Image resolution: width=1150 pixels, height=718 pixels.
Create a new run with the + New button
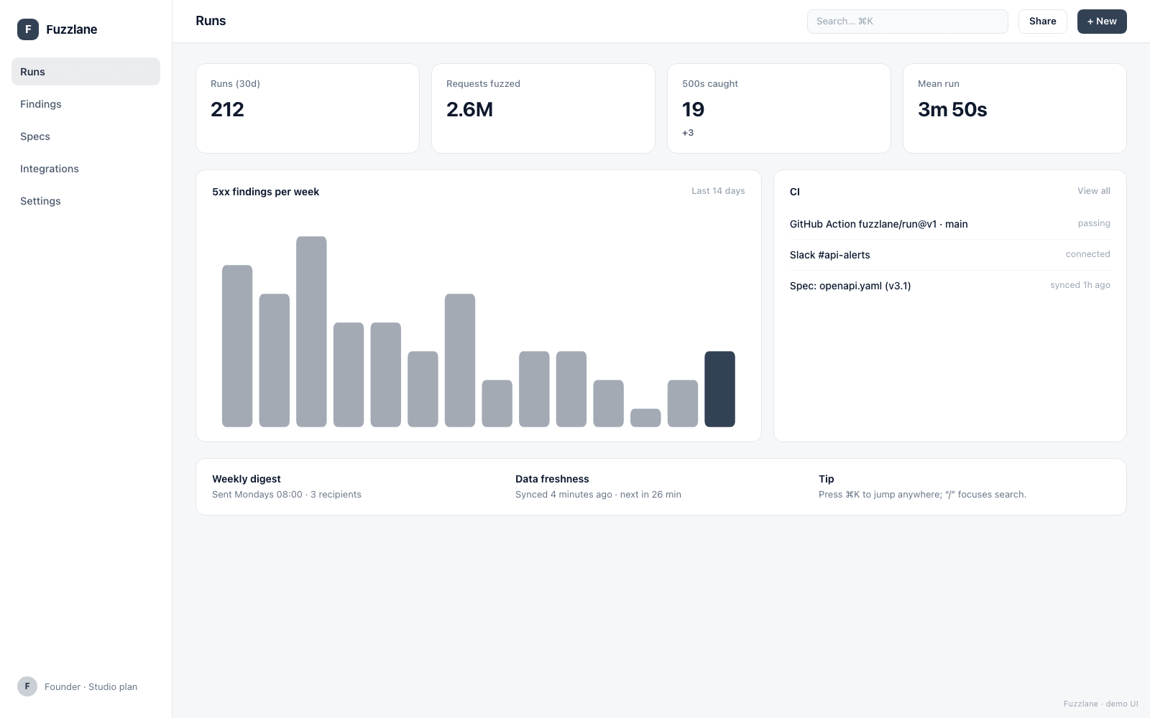coord(1102,22)
